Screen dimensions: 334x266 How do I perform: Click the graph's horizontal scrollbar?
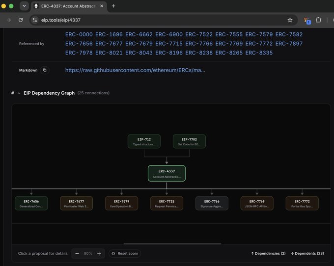[172, 243]
